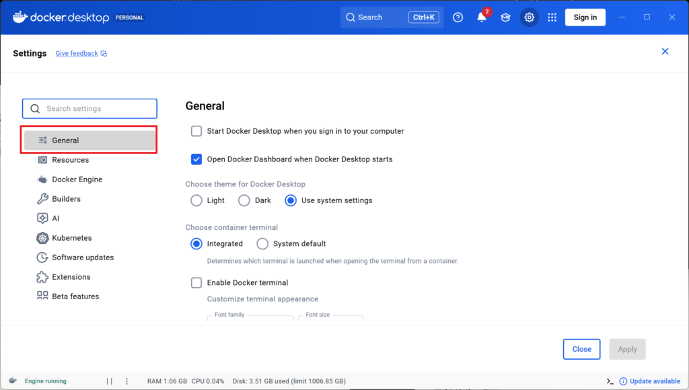Select the Light theme

196,200
